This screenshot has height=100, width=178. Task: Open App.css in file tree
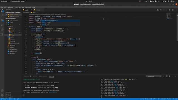click(13, 33)
